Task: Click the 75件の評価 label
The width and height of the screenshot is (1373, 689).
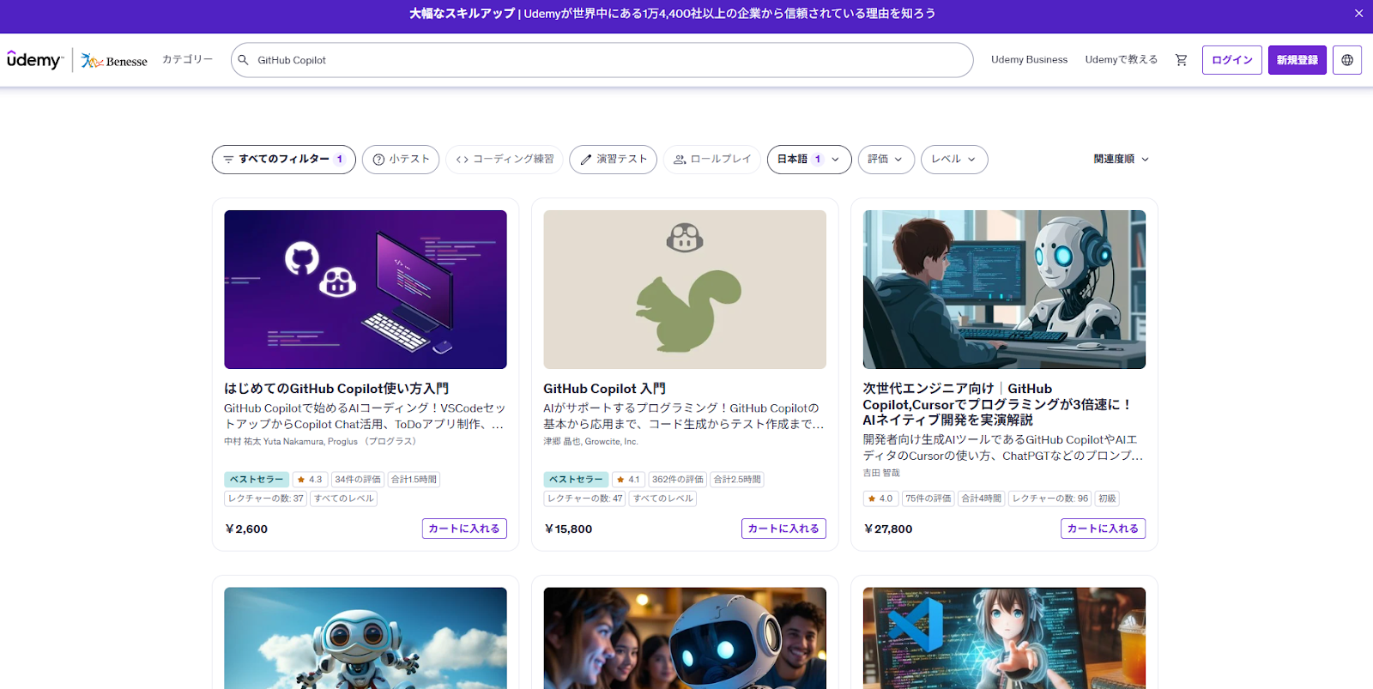Action: 928,499
